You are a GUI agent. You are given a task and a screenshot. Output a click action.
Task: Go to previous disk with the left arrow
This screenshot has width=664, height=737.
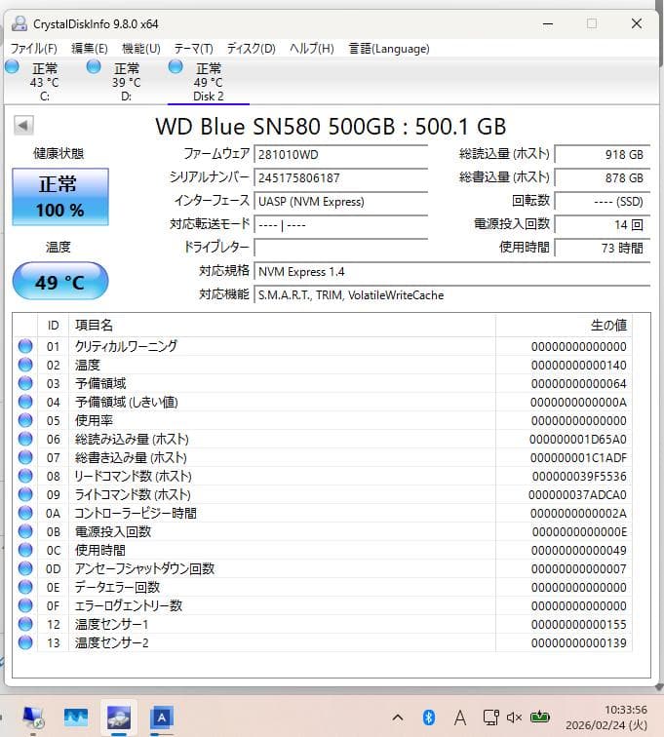click(23, 125)
